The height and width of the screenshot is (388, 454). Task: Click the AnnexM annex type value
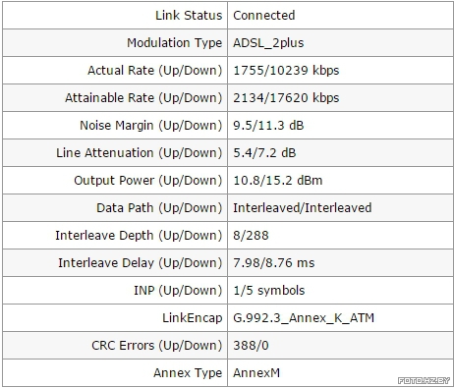(x=256, y=373)
